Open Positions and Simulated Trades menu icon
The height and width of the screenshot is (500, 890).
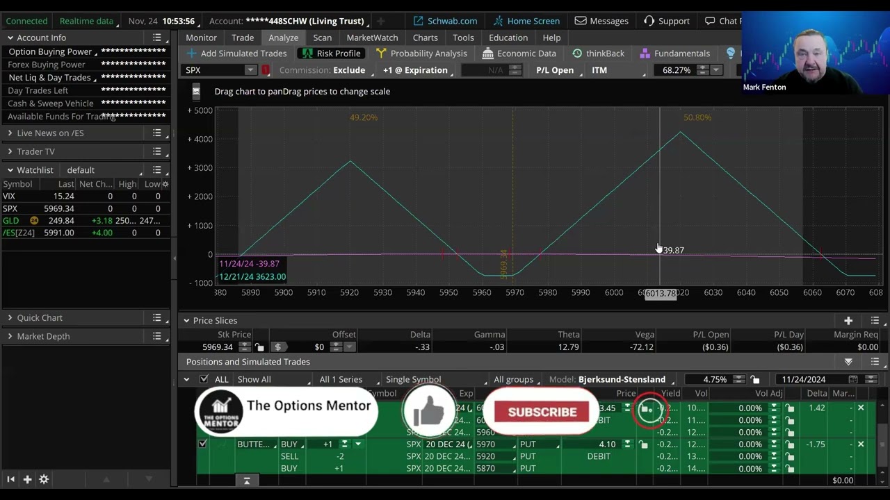(x=875, y=362)
